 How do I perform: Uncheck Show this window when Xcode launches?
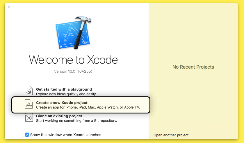click(27, 135)
